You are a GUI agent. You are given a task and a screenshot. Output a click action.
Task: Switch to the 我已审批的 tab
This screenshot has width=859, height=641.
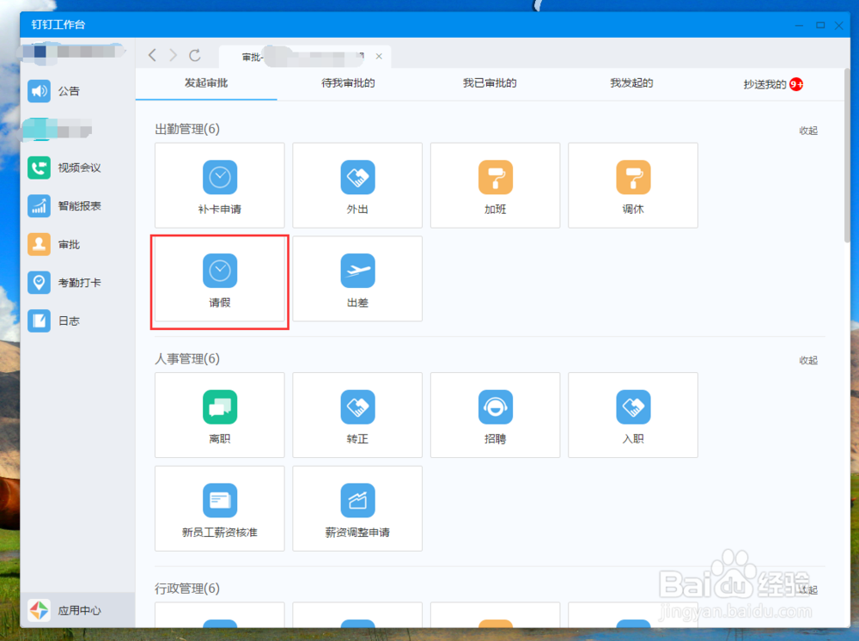490,83
